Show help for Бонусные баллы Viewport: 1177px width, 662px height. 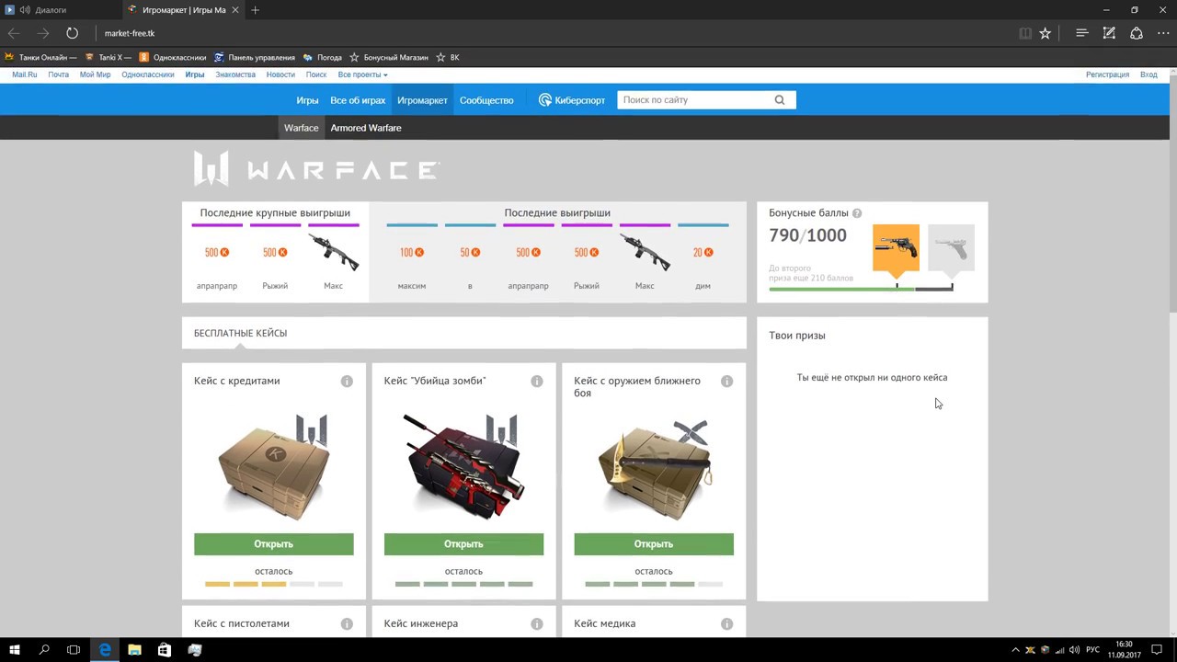[x=857, y=213]
